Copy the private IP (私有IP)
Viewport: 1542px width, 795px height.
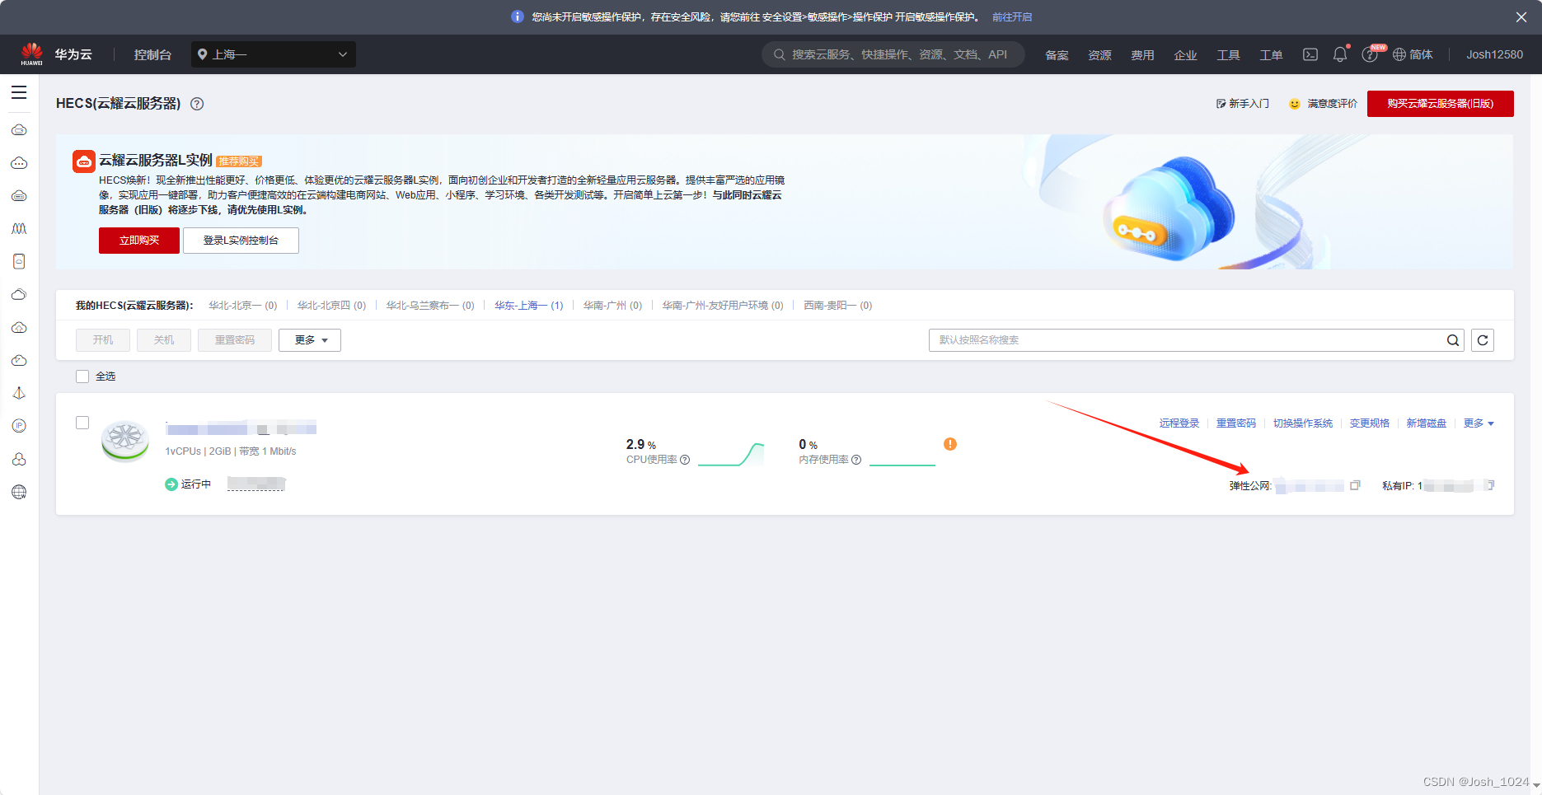click(1489, 485)
